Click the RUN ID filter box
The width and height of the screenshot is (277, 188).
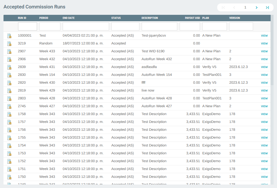27,26
